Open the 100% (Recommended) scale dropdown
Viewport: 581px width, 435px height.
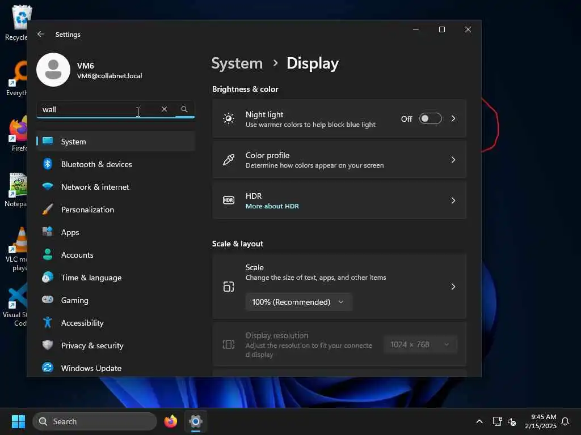[x=298, y=302]
